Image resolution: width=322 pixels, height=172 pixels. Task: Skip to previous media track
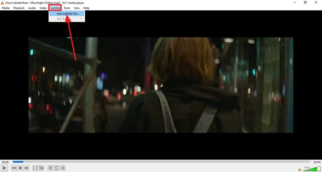click(x=14, y=168)
